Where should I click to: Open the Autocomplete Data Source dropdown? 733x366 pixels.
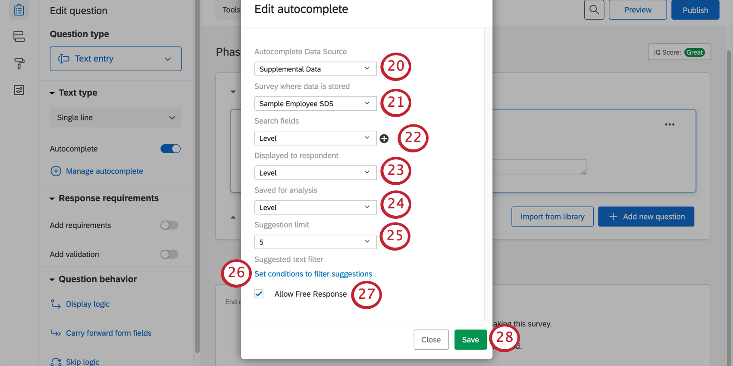click(315, 69)
